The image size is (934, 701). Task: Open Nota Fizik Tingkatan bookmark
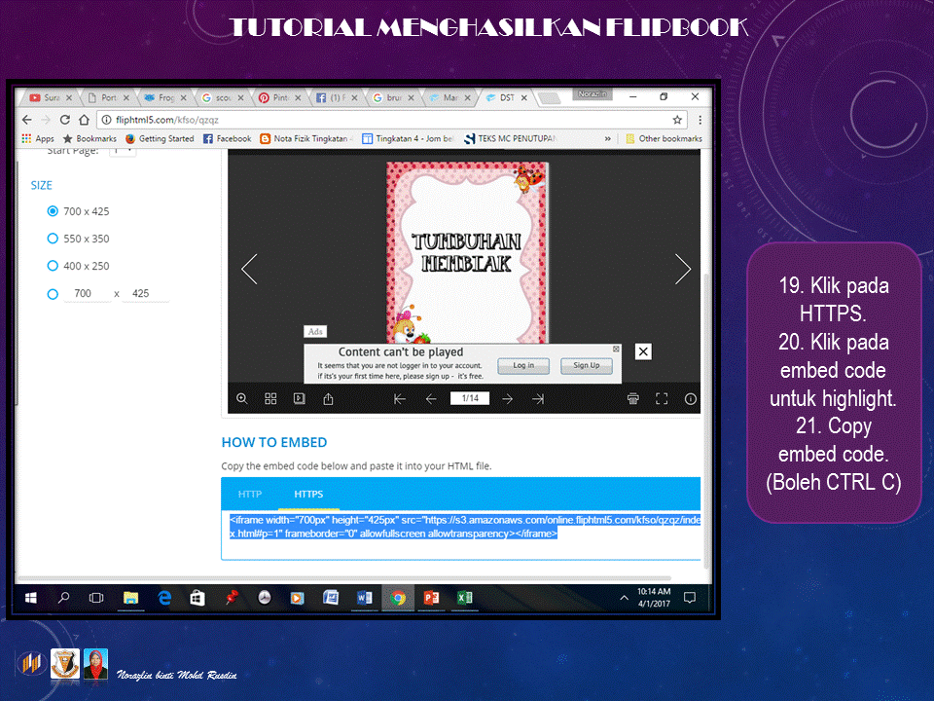(306, 138)
